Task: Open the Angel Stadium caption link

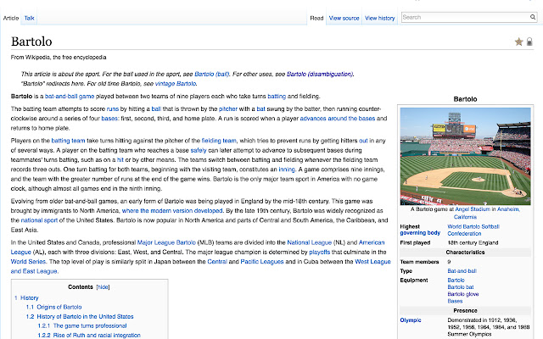Action: pyautogui.click(x=473, y=209)
